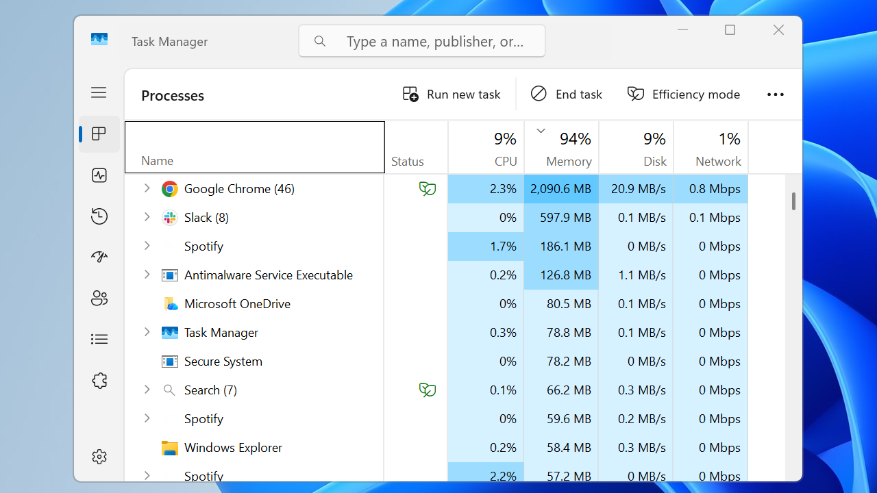Expand the Spotify 57.2 MB group
This screenshot has height=493, width=877.
tap(147, 475)
